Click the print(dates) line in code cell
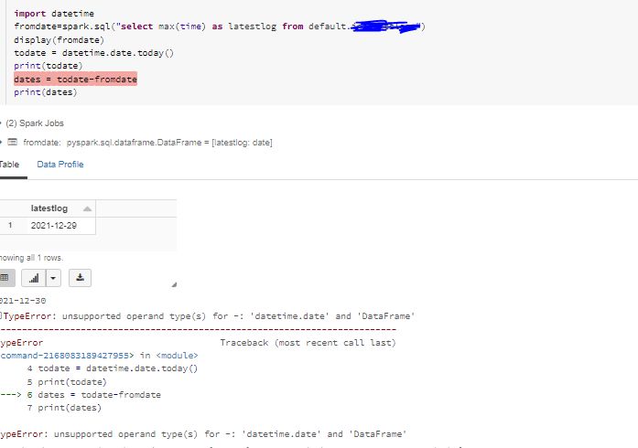 click(x=46, y=92)
